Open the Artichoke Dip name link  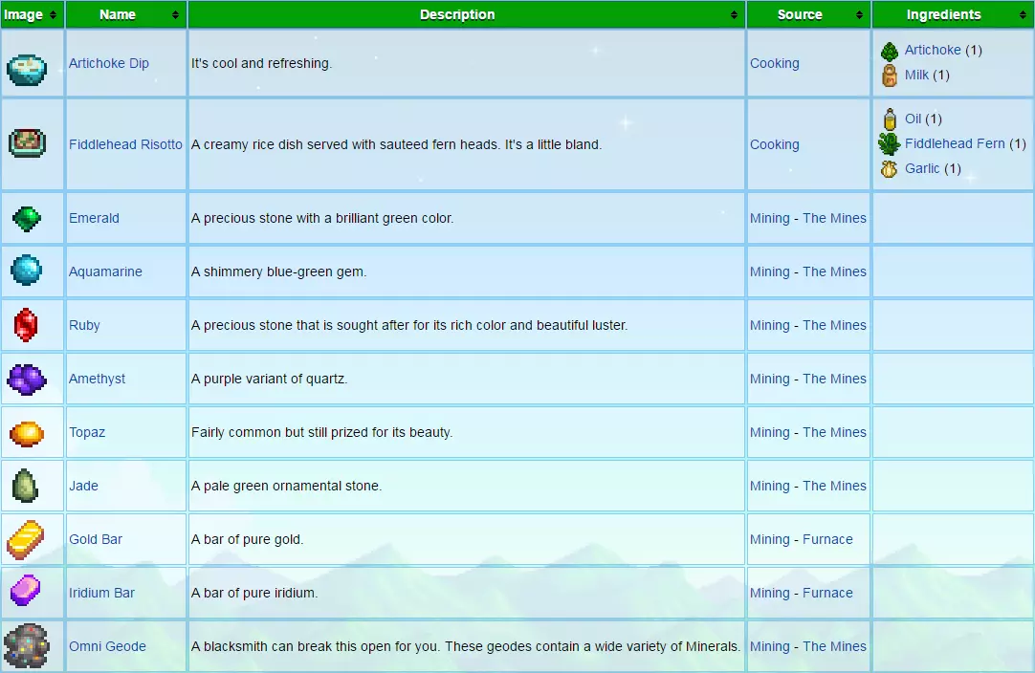[109, 63]
